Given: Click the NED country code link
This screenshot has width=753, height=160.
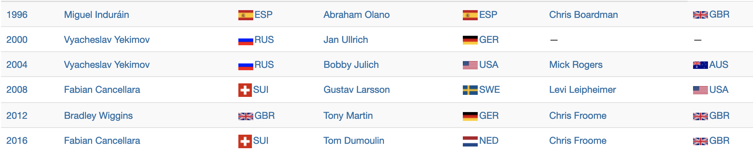Looking at the screenshot, I should coord(489,141).
